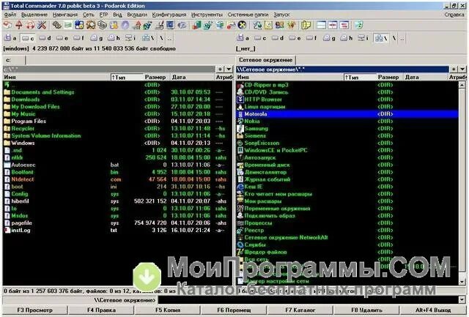
Task: Click parent directory '..' button in left drive bar
Action: click(x=169, y=38)
